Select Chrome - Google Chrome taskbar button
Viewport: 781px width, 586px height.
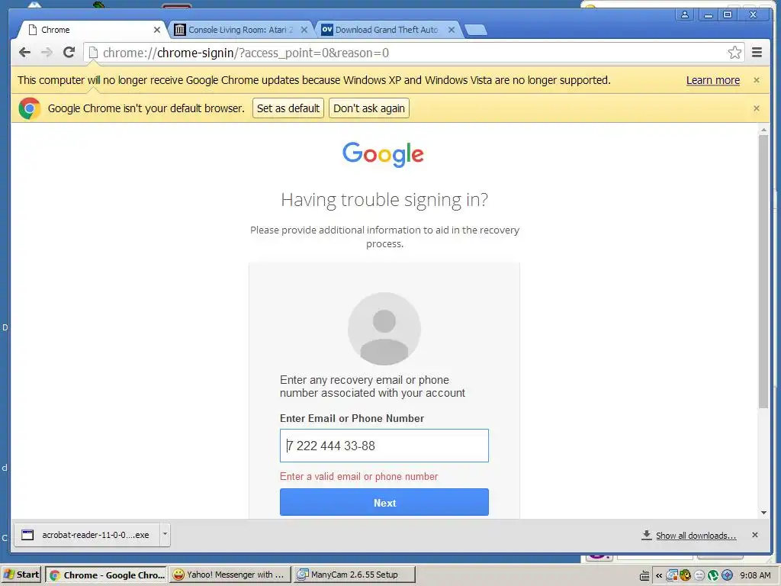(107, 575)
